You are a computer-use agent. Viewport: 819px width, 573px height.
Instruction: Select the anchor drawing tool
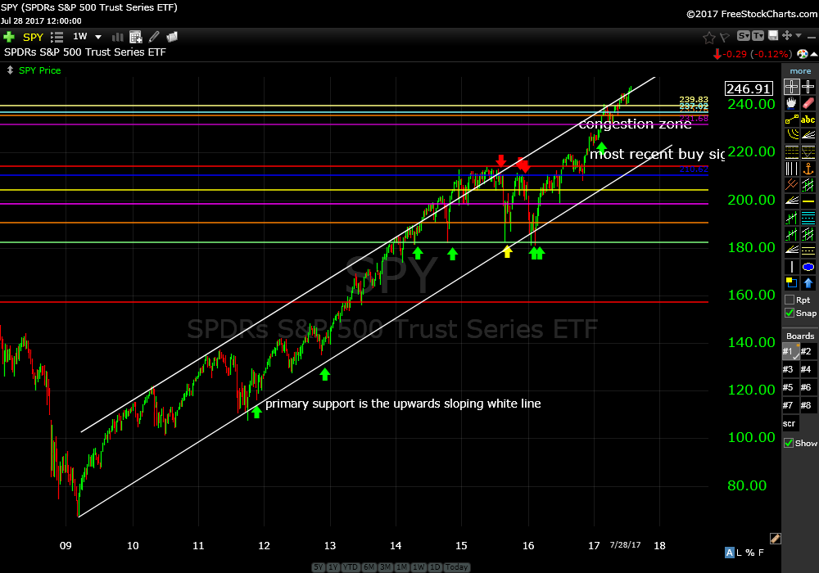pos(808,169)
